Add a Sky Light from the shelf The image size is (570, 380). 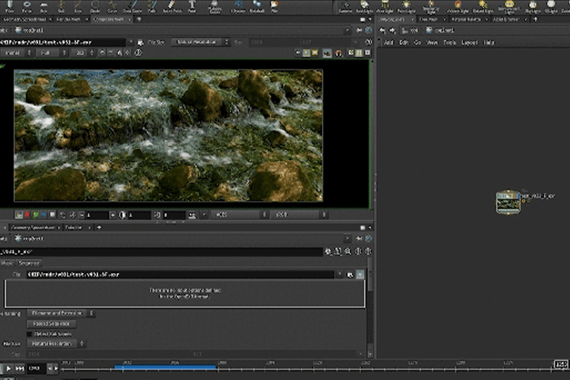tap(533, 6)
